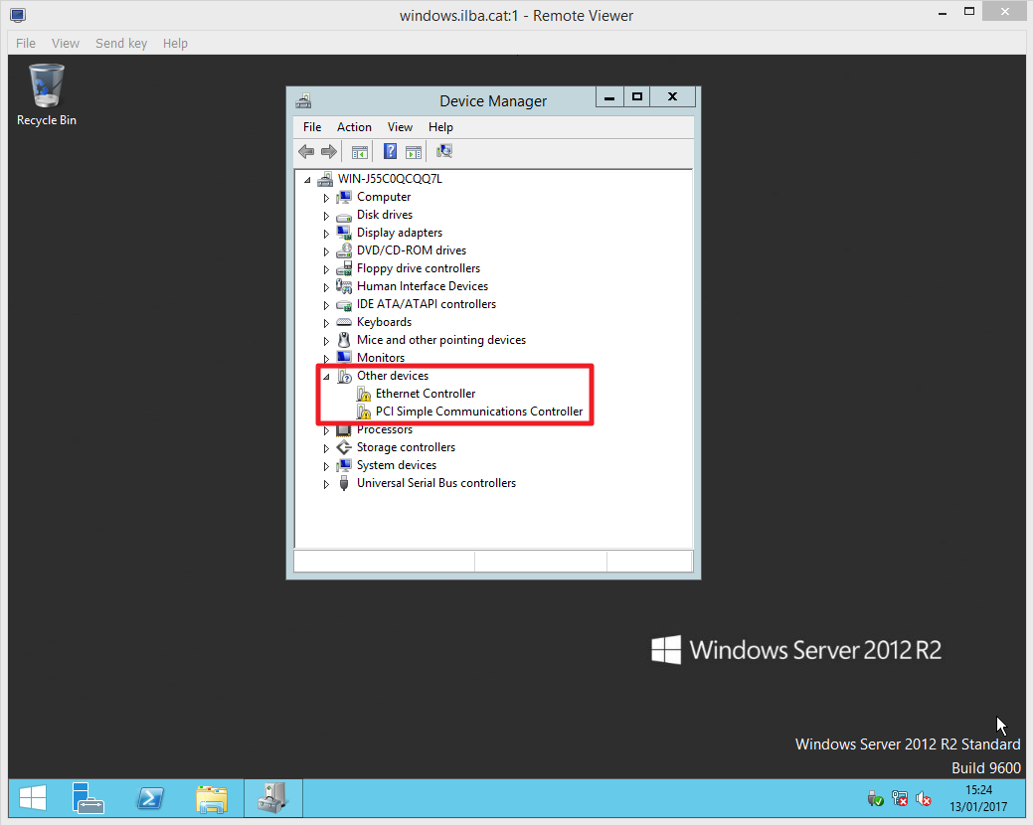
Task: Click the Properties pane toolbar icon
Action: coord(414,152)
